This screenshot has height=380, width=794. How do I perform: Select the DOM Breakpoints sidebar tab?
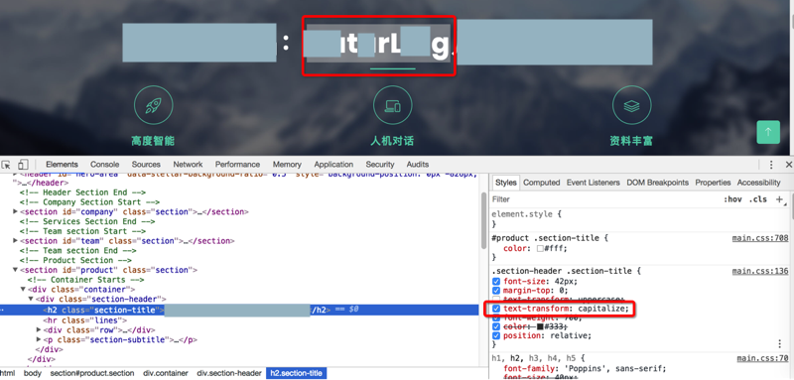(657, 183)
